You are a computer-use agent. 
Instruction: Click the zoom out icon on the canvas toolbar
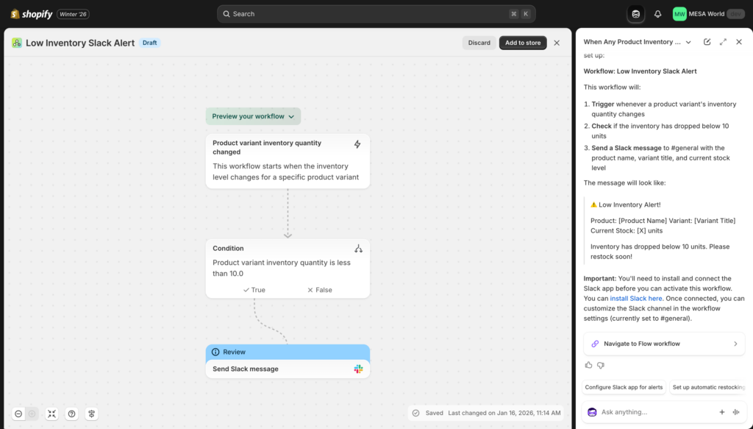click(18, 414)
